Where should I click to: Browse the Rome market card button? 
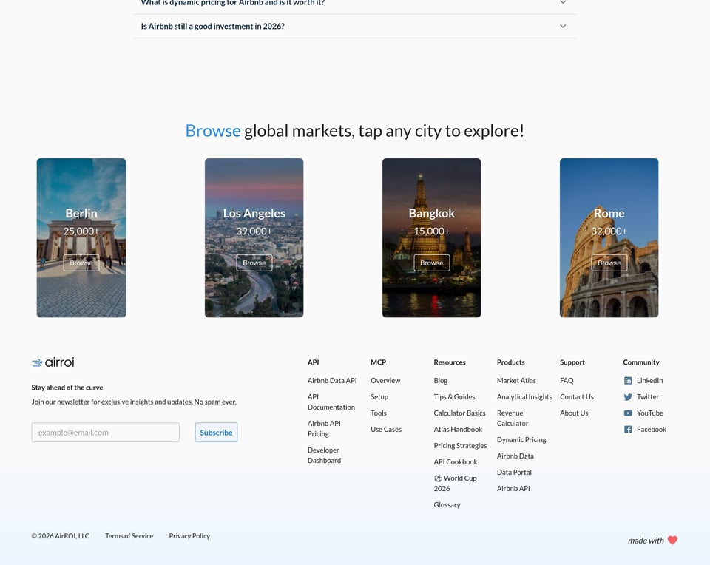coord(609,263)
